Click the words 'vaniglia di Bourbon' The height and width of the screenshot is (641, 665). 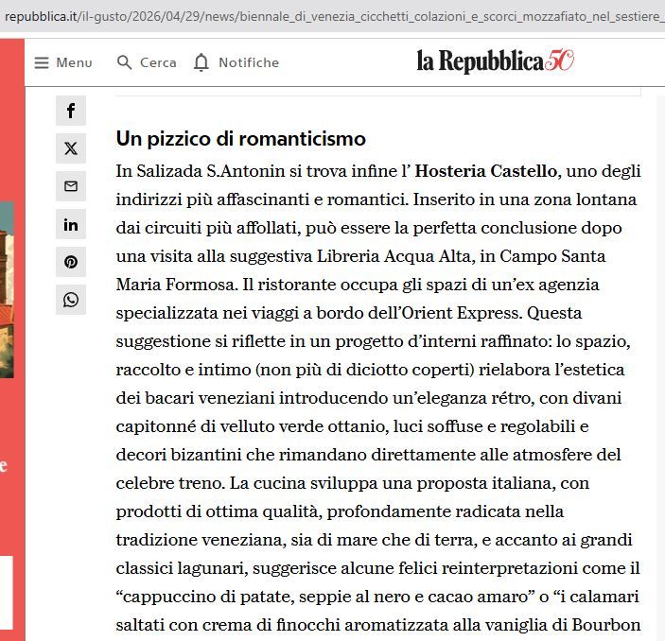[x=563, y=625]
